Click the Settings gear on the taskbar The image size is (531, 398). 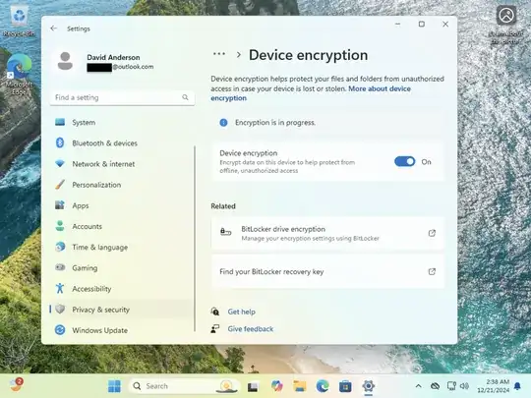[368, 386]
